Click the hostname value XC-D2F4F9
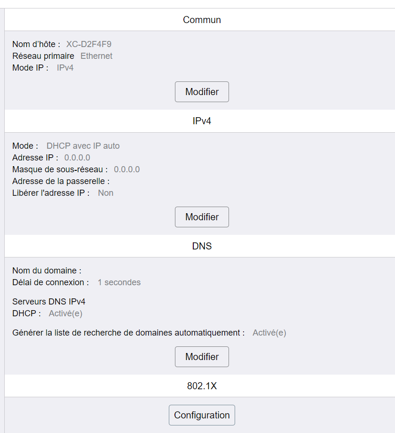Viewport: 395px width, 433px height. 89,44
